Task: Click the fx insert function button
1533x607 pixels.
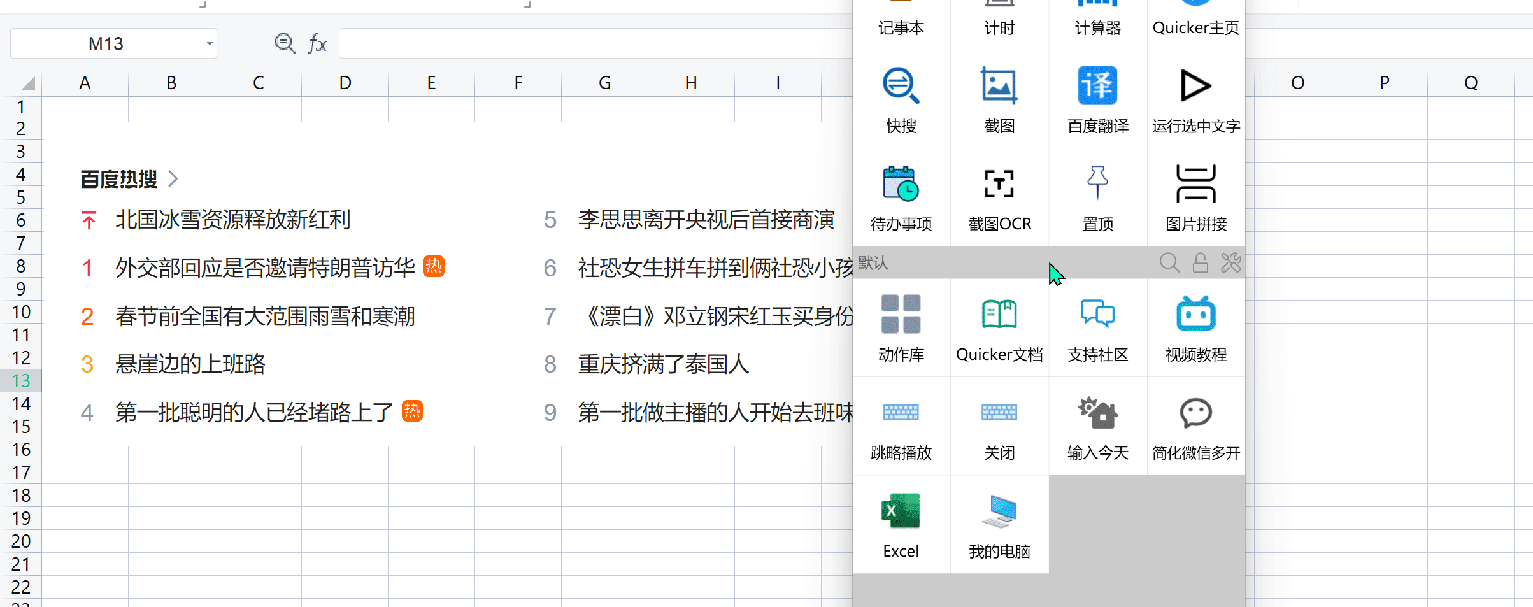Action: coord(317,43)
